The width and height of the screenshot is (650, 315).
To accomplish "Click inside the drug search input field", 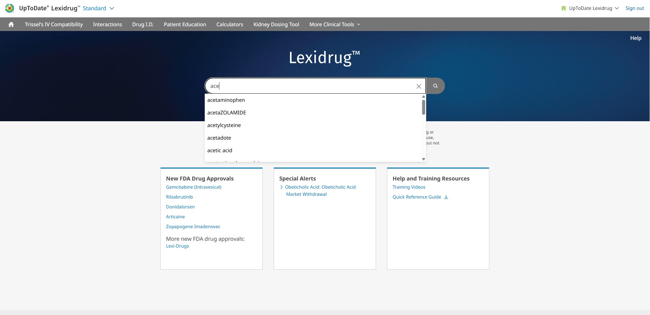I will point(307,86).
